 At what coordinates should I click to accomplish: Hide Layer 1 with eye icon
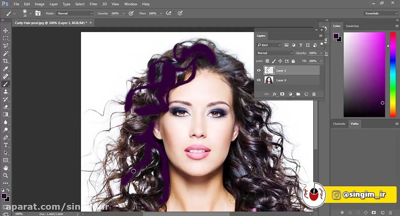pyautogui.click(x=259, y=70)
